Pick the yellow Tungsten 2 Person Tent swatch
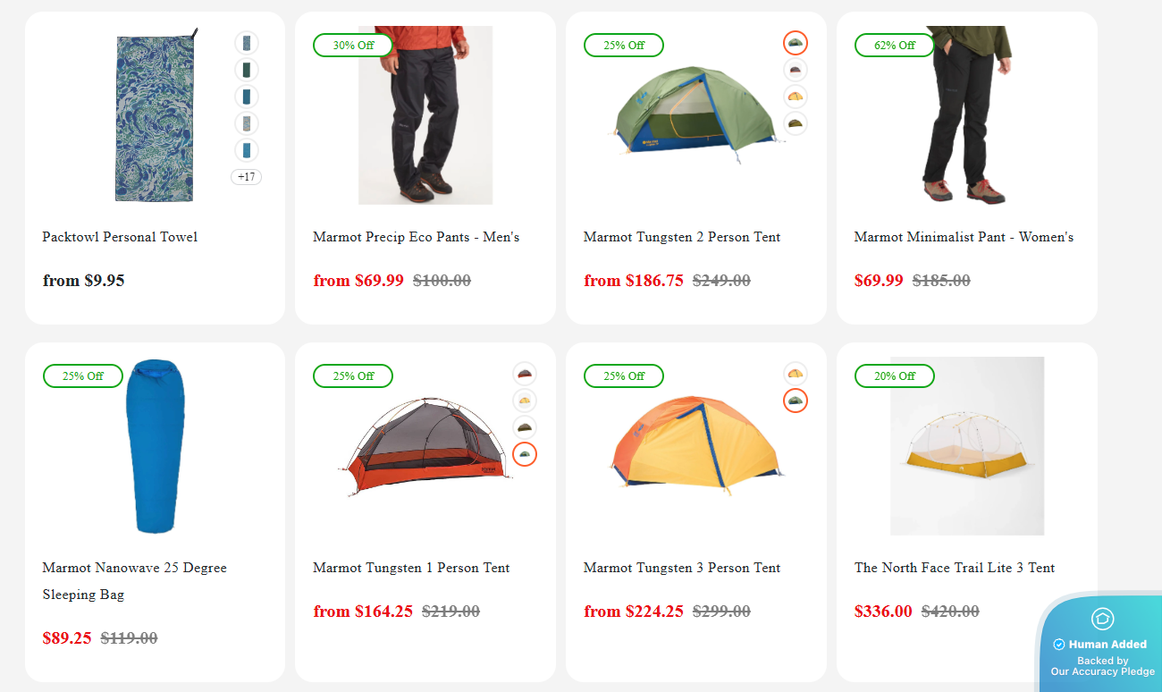Image resolution: width=1162 pixels, height=692 pixels. pos(796,97)
